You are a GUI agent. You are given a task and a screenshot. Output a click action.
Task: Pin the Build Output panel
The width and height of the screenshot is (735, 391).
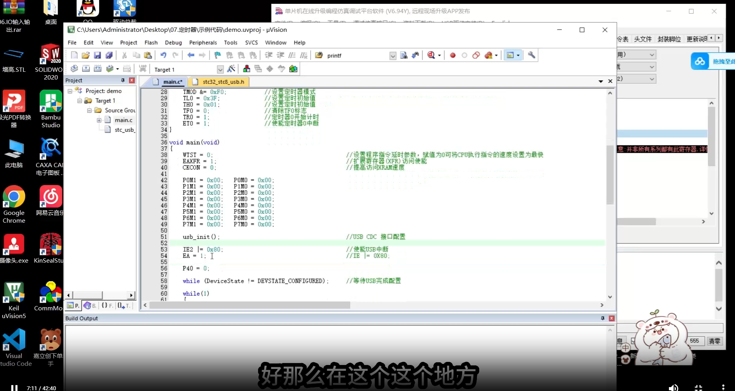[602, 318]
